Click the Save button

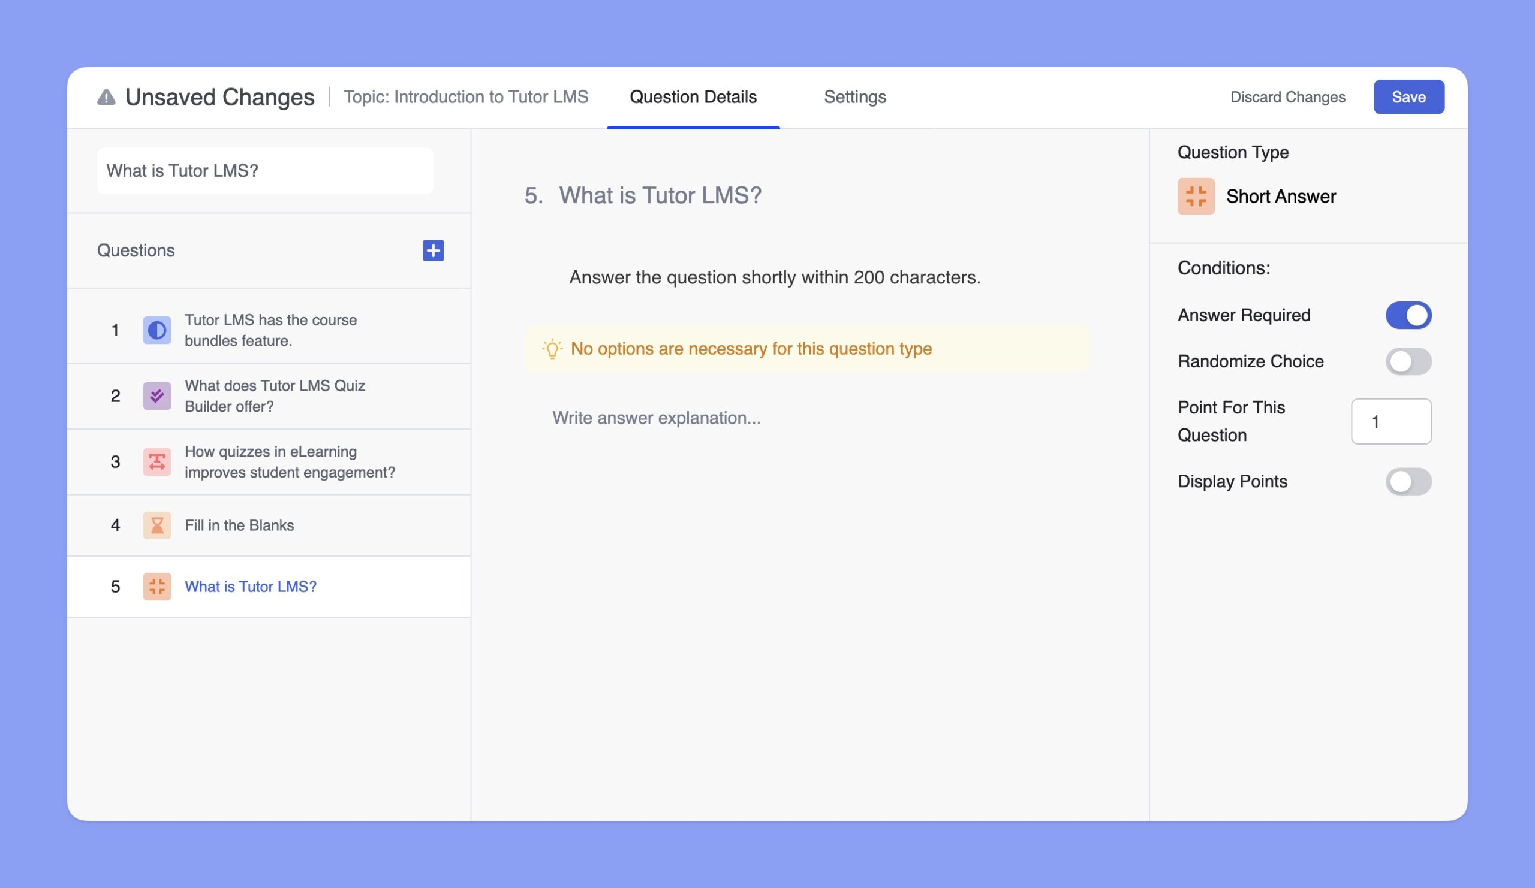[x=1408, y=96]
